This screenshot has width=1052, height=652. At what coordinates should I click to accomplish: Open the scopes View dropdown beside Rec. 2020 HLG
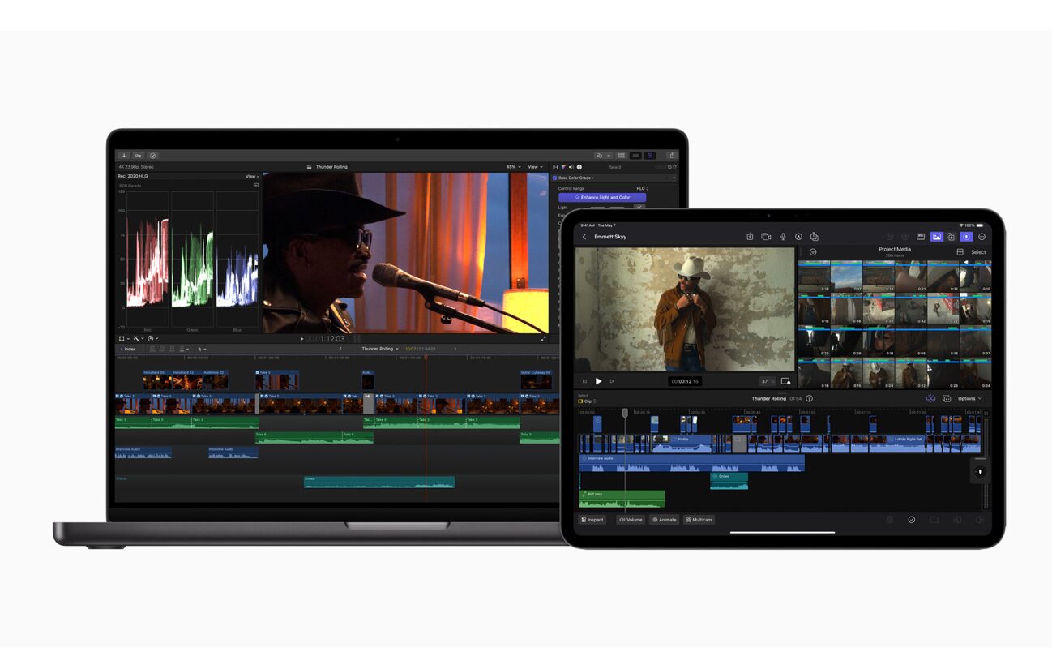[x=252, y=176]
